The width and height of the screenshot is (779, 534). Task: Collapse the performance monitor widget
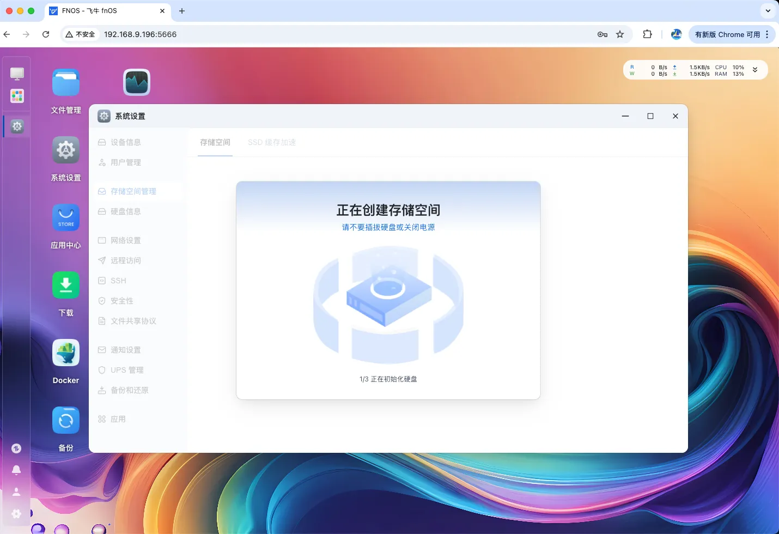(754, 69)
